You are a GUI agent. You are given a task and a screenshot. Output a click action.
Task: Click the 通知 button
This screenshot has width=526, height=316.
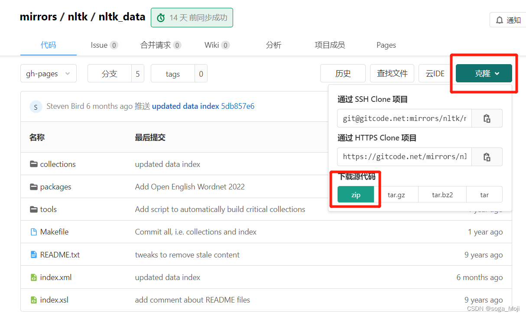click(508, 20)
